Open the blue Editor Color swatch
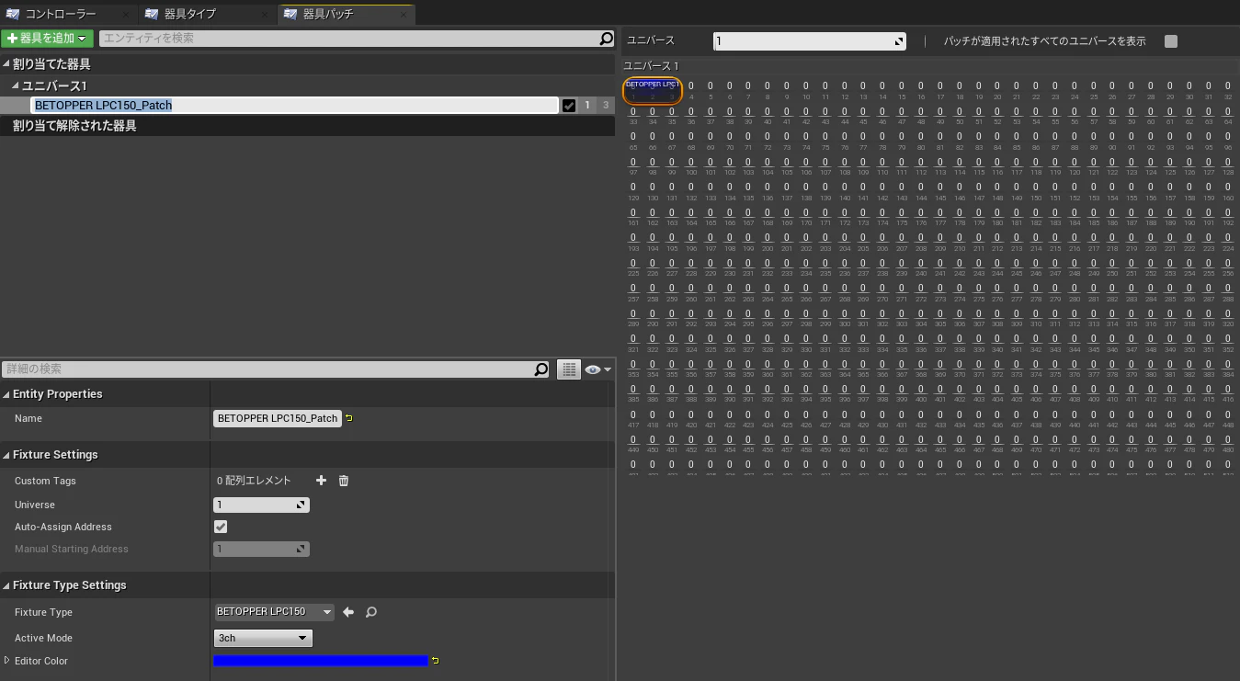 (321, 661)
